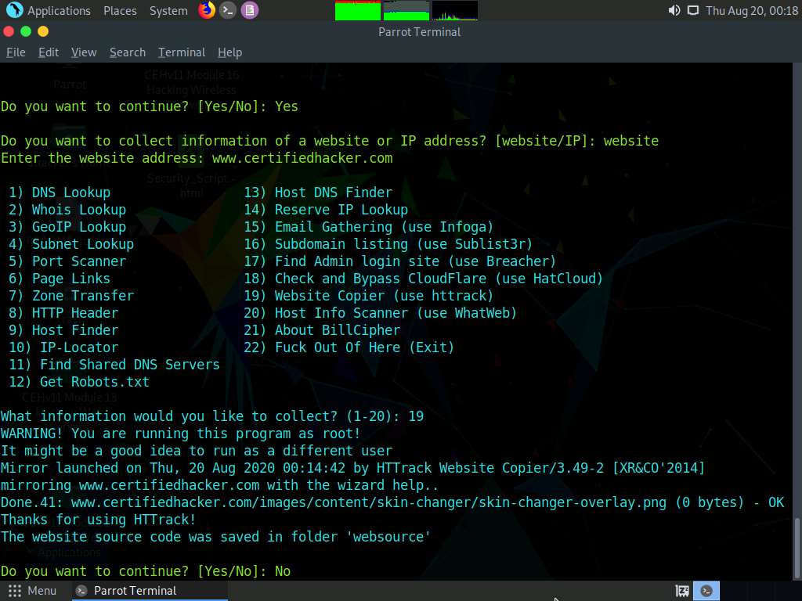Click the workspace switcher icon in bottom panel
The width and height of the screenshot is (802, 601).
pos(682,591)
